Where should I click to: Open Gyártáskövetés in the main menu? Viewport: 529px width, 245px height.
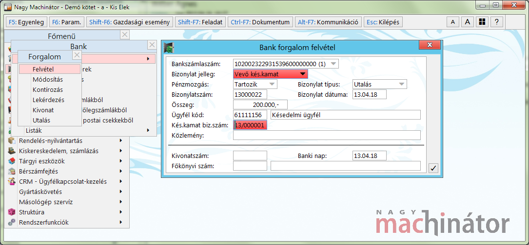coord(66,192)
